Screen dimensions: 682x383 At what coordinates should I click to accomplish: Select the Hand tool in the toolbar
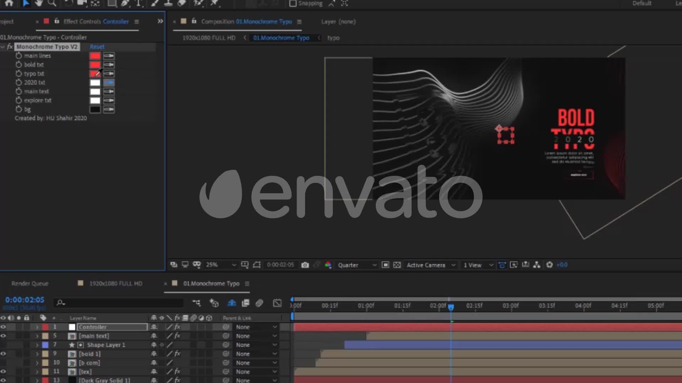(x=39, y=3)
